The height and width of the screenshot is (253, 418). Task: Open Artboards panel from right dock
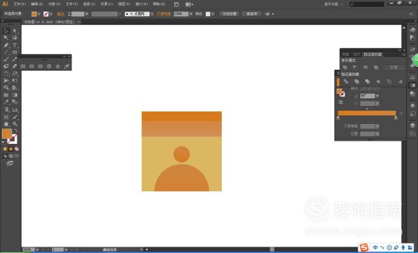coord(412,133)
